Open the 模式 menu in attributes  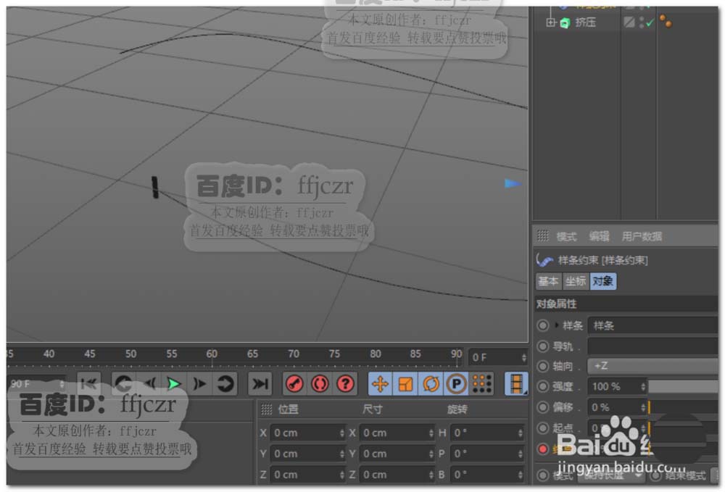[566, 236]
